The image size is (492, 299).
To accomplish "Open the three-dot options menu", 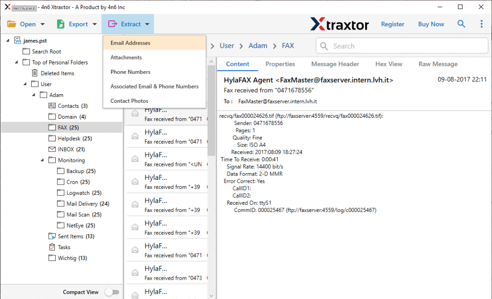I will pyautogui.click(x=482, y=23).
